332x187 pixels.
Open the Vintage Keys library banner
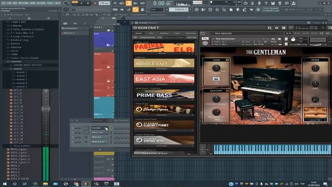164,140
